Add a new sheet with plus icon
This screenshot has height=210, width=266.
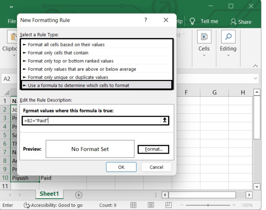pyautogui.click(x=79, y=195)
